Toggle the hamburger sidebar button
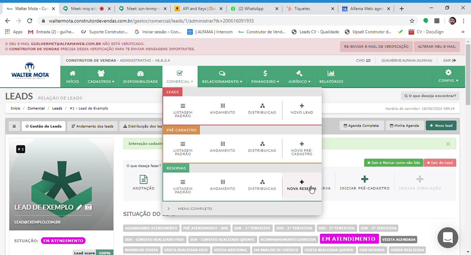Viewport: 471px width, 255px height. tap(14, 126)
